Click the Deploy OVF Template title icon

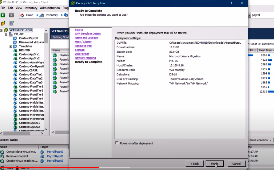point(73,3)
